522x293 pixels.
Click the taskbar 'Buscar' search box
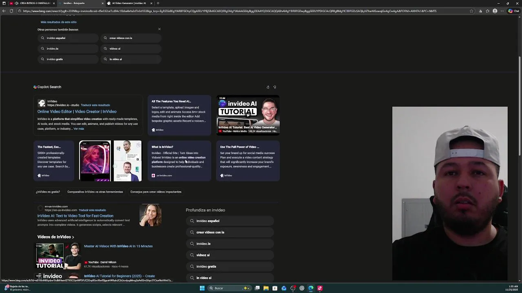(x=229, y=288)
